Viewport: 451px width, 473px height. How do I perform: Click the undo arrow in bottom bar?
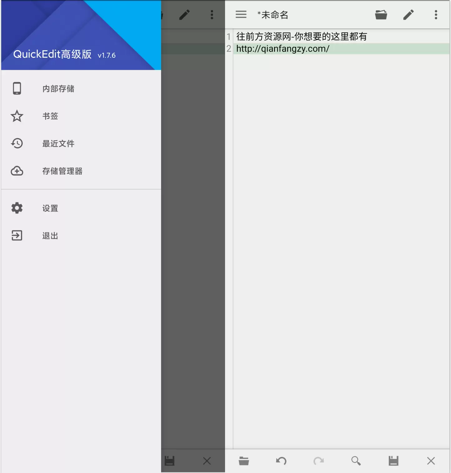tap(281, 461)
